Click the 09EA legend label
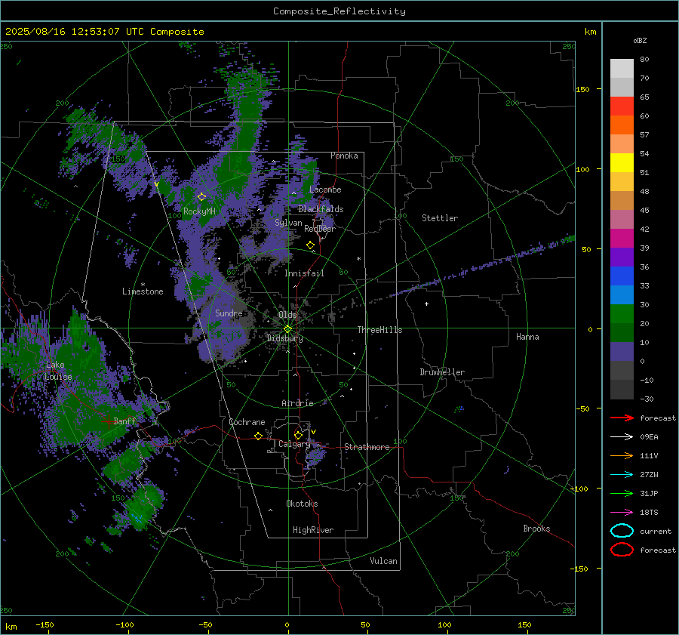679x635 pixels. pos(649,437)
